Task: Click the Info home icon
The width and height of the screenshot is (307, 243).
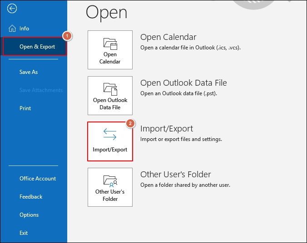Action: tap(12, 29)
